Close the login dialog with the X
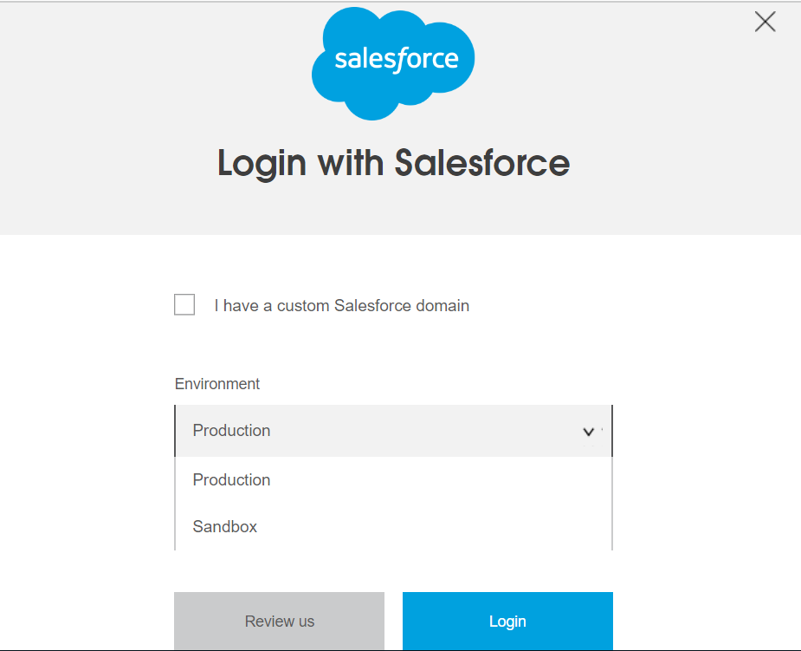This screenshot has height=651, width=801. click(765, 22)
